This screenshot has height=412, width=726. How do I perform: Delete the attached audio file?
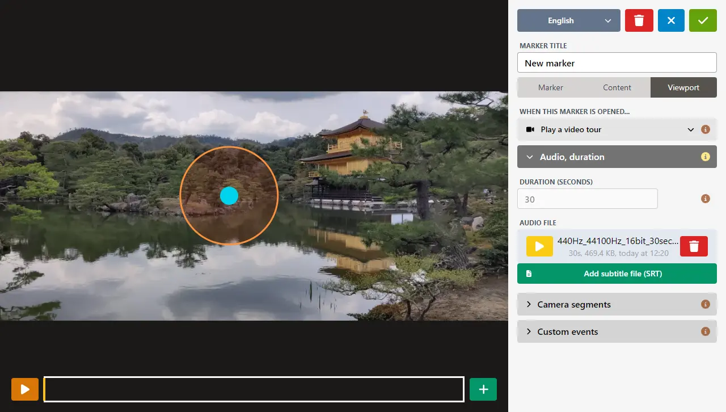pyautogui.click(x=694, y=246)
